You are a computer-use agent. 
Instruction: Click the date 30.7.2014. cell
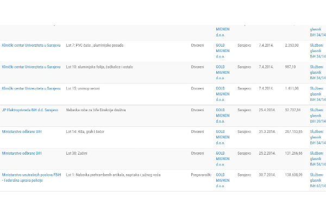tap(267, 175)
